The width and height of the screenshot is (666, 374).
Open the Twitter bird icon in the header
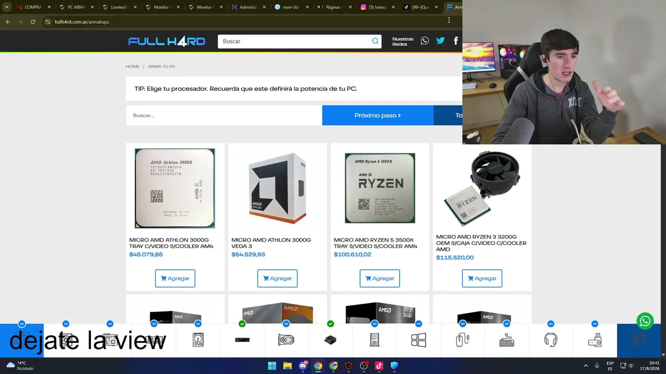(x=440, y=41)
